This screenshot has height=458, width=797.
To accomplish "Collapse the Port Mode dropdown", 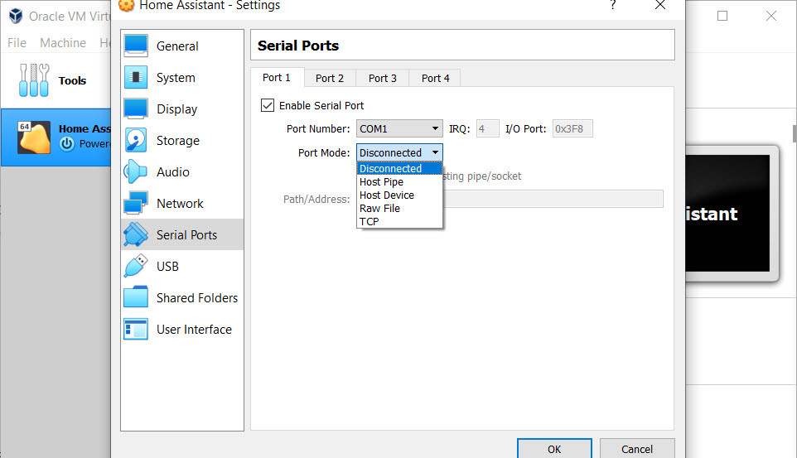I will (x=399, y=152).
